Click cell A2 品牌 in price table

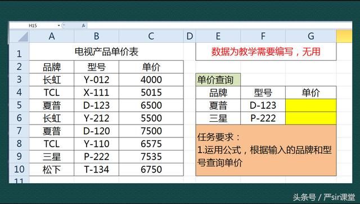tap(52, 67)
